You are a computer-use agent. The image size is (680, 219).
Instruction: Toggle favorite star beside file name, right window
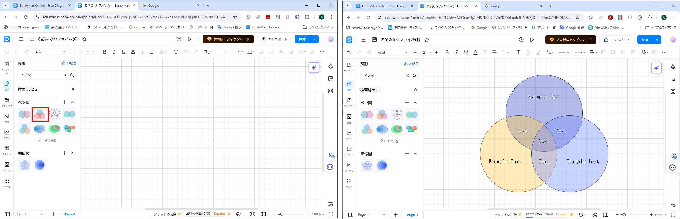[427, 40]
